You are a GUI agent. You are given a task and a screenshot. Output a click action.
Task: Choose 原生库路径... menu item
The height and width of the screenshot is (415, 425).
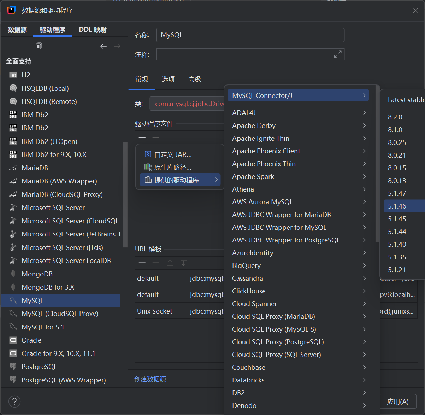point(180,167)
